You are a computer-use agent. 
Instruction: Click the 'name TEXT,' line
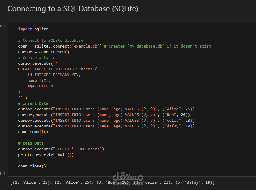tap(39, 81)
